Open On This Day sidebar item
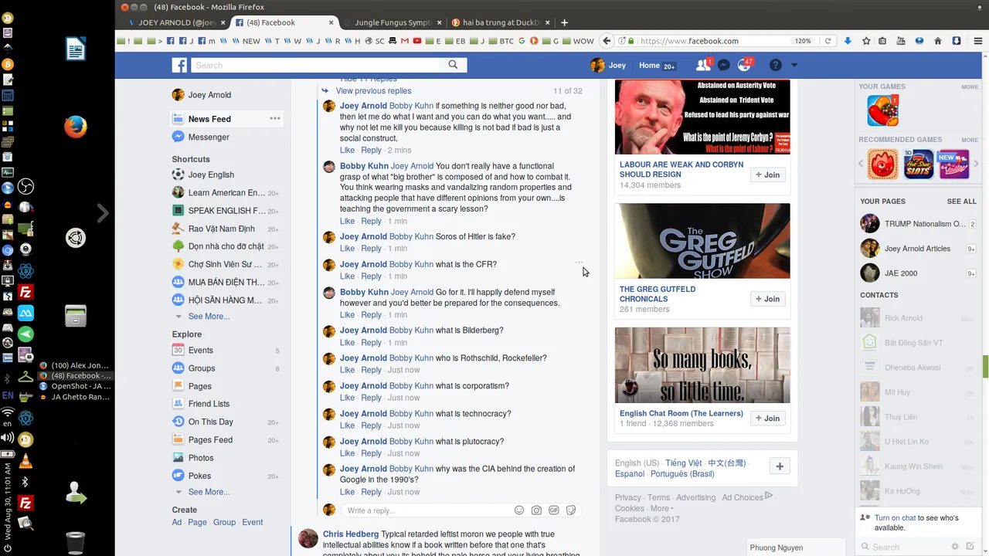 click(x=210, y=422)
